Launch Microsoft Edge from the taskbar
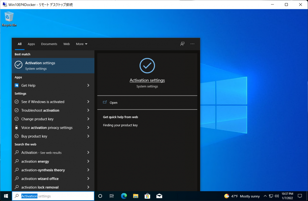Image resolution: width=308 pixels, height=201 pixels. pyautogui.click(x=124, y=196)
